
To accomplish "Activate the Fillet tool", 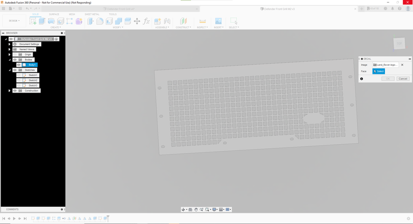I will (100, 21).
